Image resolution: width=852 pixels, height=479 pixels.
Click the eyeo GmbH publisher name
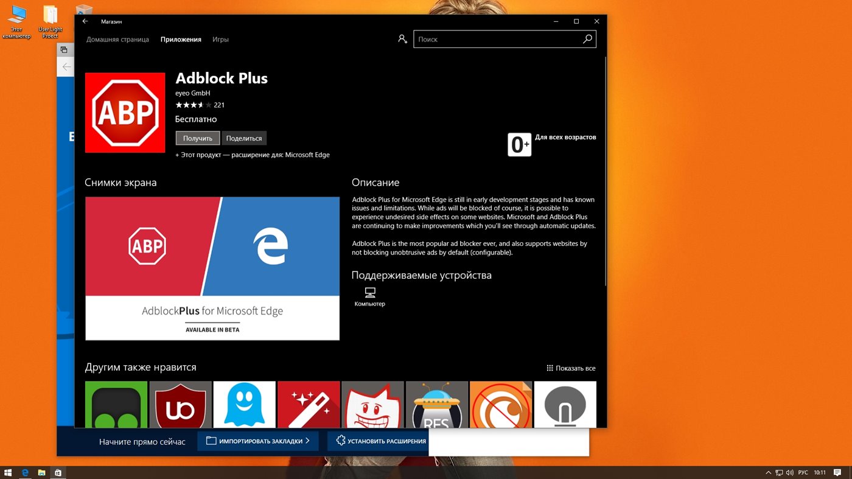[192, 93]
